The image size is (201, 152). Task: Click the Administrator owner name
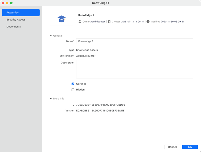(x=98, y=22)
